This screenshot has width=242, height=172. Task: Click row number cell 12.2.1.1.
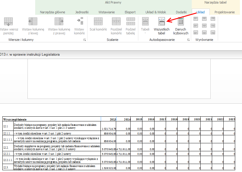point(8,160)
